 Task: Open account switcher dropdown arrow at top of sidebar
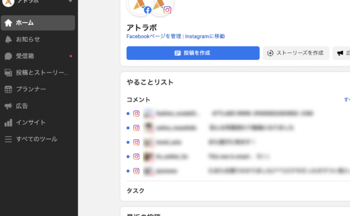(71, 1)
